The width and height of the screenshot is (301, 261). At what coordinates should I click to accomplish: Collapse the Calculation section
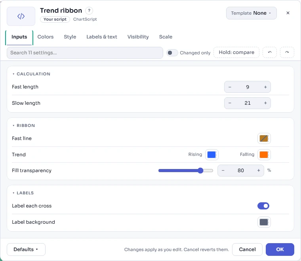[31, 74]
